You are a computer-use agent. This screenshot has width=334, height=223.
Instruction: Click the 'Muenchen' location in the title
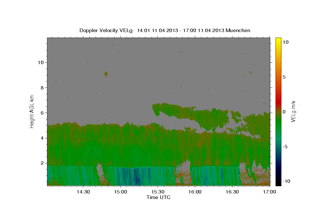click(238, 30)
